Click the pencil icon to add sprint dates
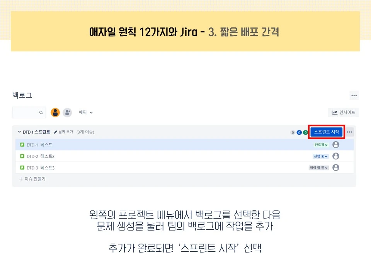This screenshot has width=371, height=278. [x=55, y=132]
